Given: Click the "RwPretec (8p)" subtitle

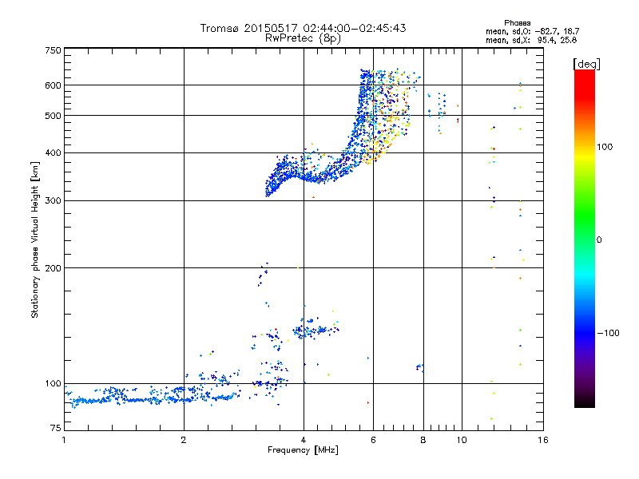Looking at the screenshot, I should tap(303, 38).
